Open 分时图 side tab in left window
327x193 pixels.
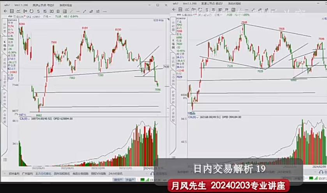[x=5, y=27]
